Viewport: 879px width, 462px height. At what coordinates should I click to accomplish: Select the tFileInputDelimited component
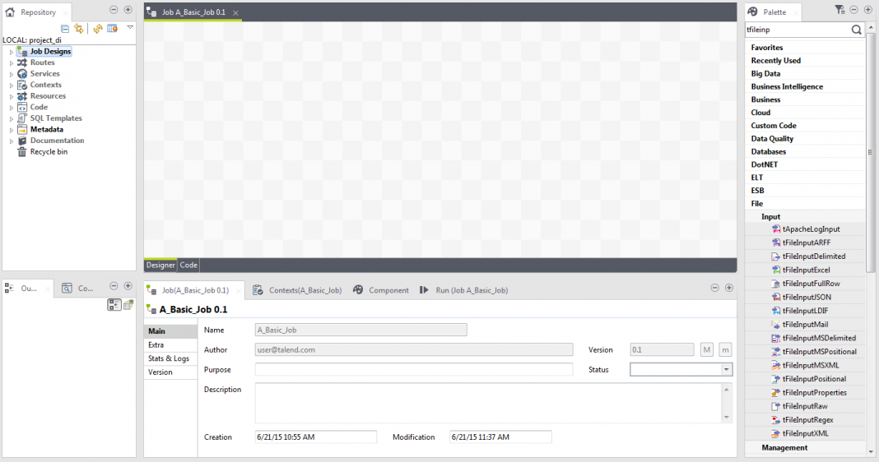813,256
